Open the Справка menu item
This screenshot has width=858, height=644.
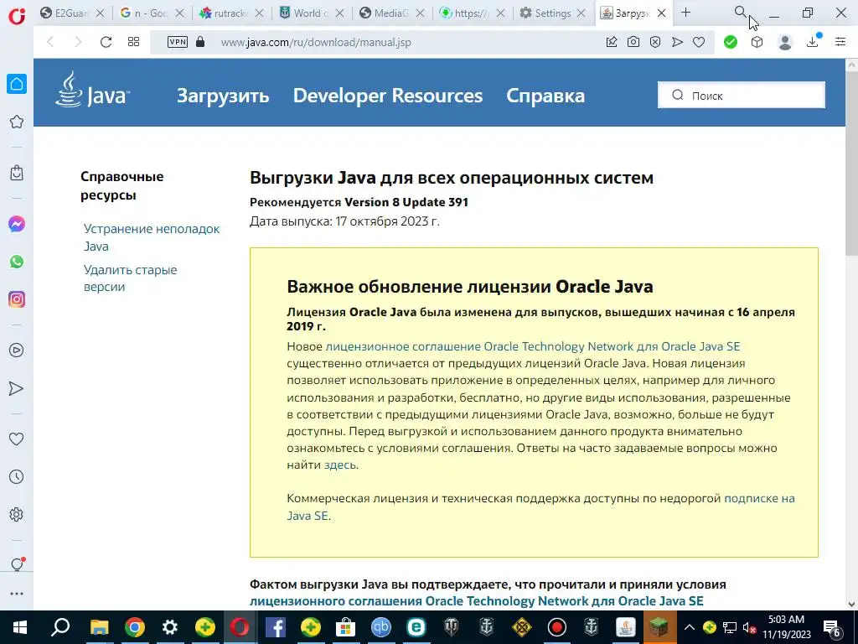coord(545,96)
